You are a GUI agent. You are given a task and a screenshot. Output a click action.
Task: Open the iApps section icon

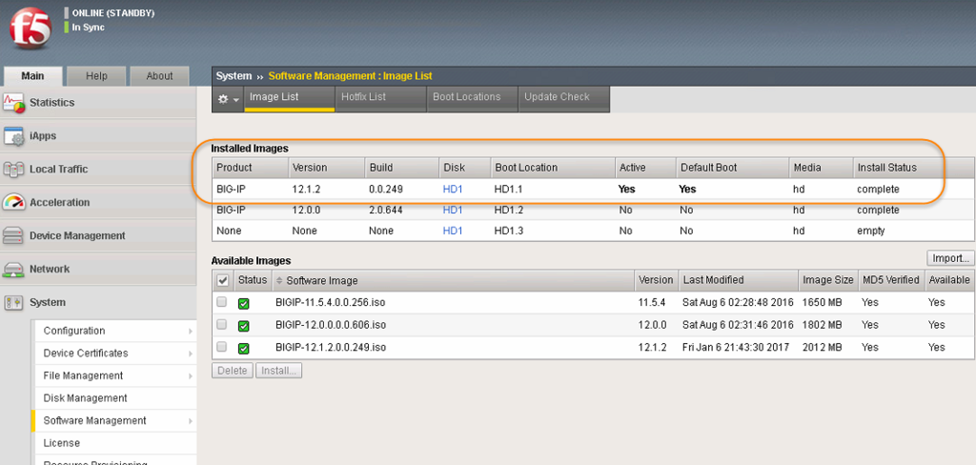(x=13, y=135)
